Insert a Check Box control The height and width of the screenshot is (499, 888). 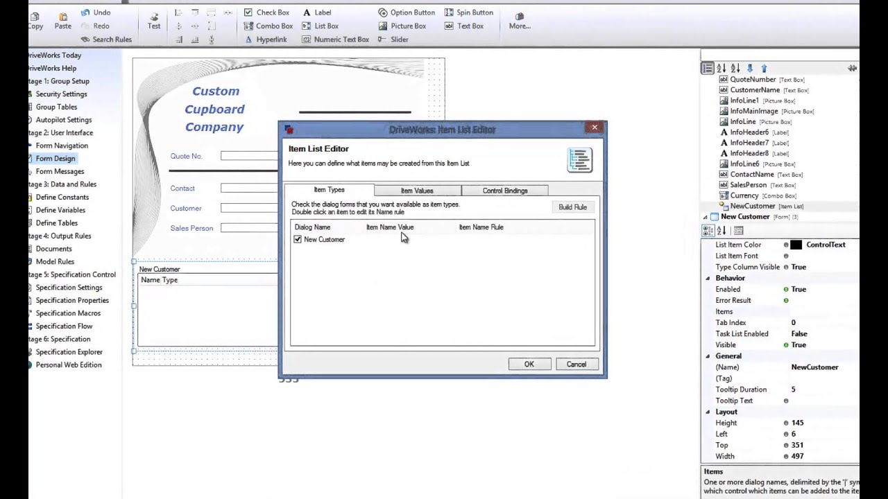tap(266, 12)
